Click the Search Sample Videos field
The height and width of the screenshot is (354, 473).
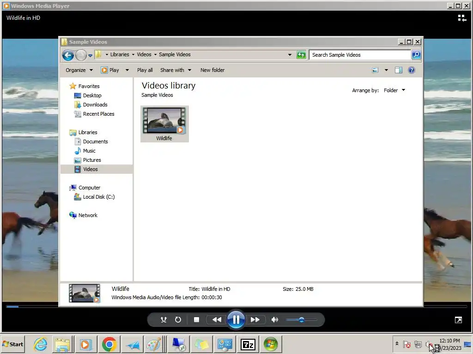360,55
